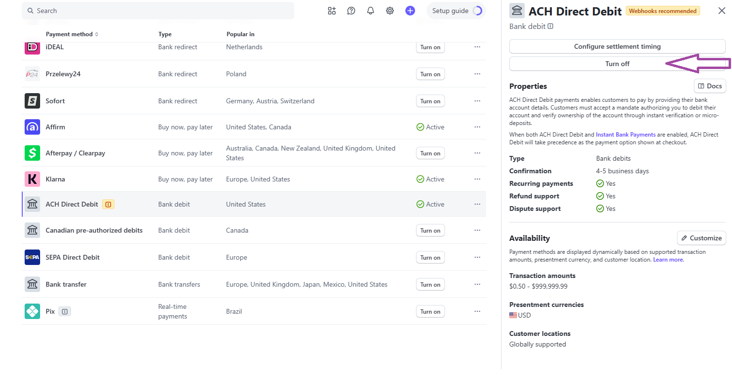Open more options for iDEAL row
This screenshot has width=732, height=375.
(477, 47)
